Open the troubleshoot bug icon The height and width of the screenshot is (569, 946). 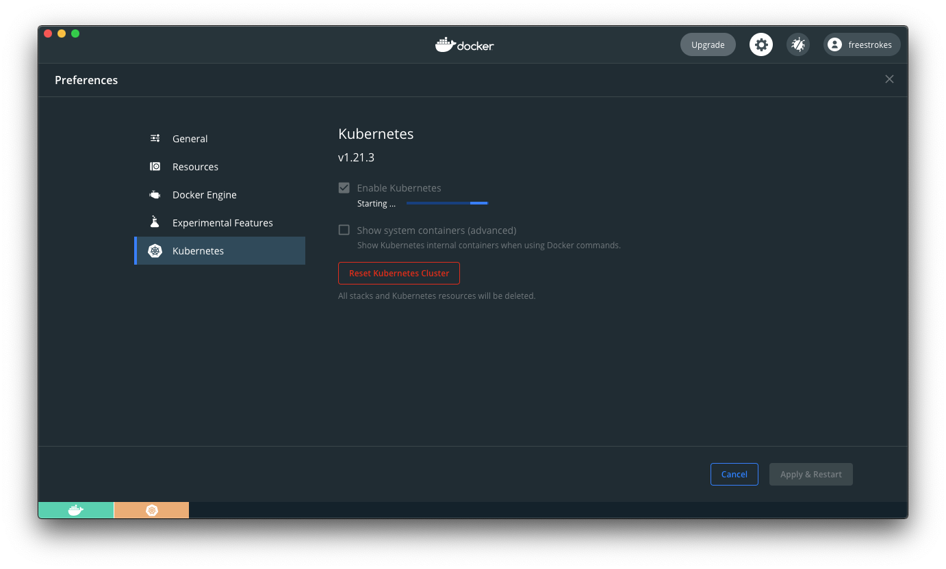[798, 45]
